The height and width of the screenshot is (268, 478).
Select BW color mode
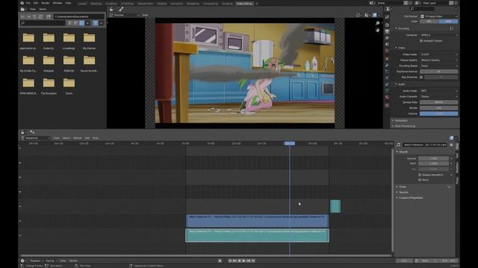[429, 22]
